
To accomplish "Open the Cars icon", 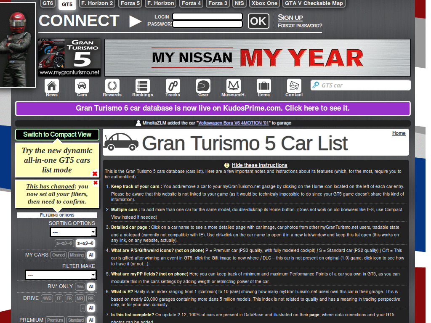I will (x=82, y=86).
